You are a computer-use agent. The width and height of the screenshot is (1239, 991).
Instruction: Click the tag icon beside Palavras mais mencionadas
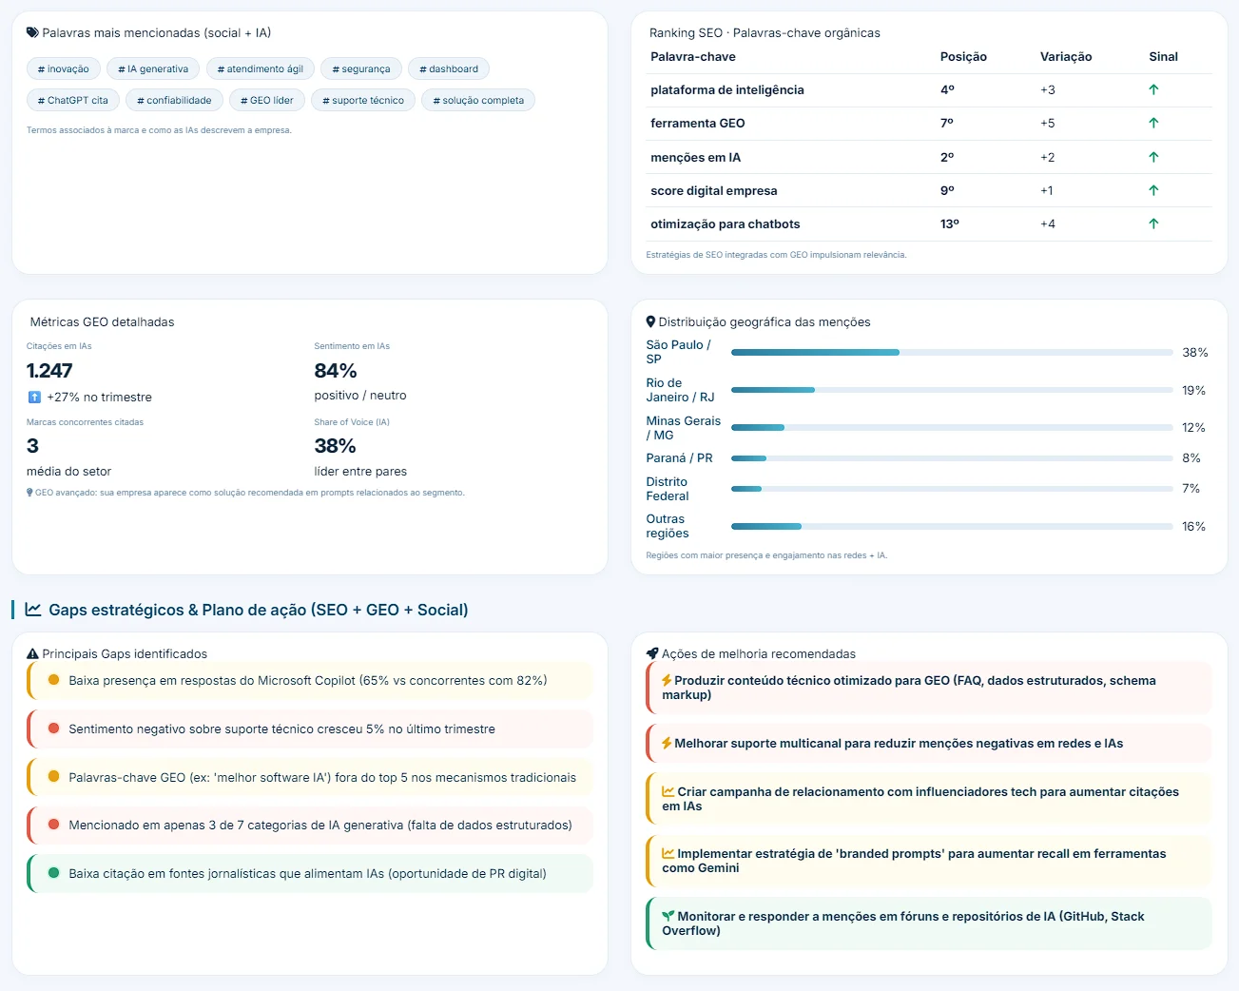pos(32,33)
